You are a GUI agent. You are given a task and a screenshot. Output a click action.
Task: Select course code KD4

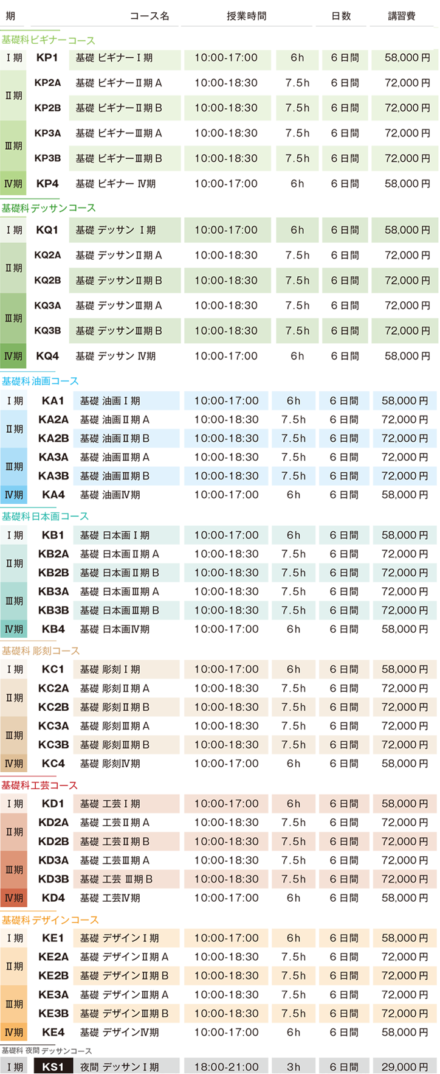pos(53,898)
